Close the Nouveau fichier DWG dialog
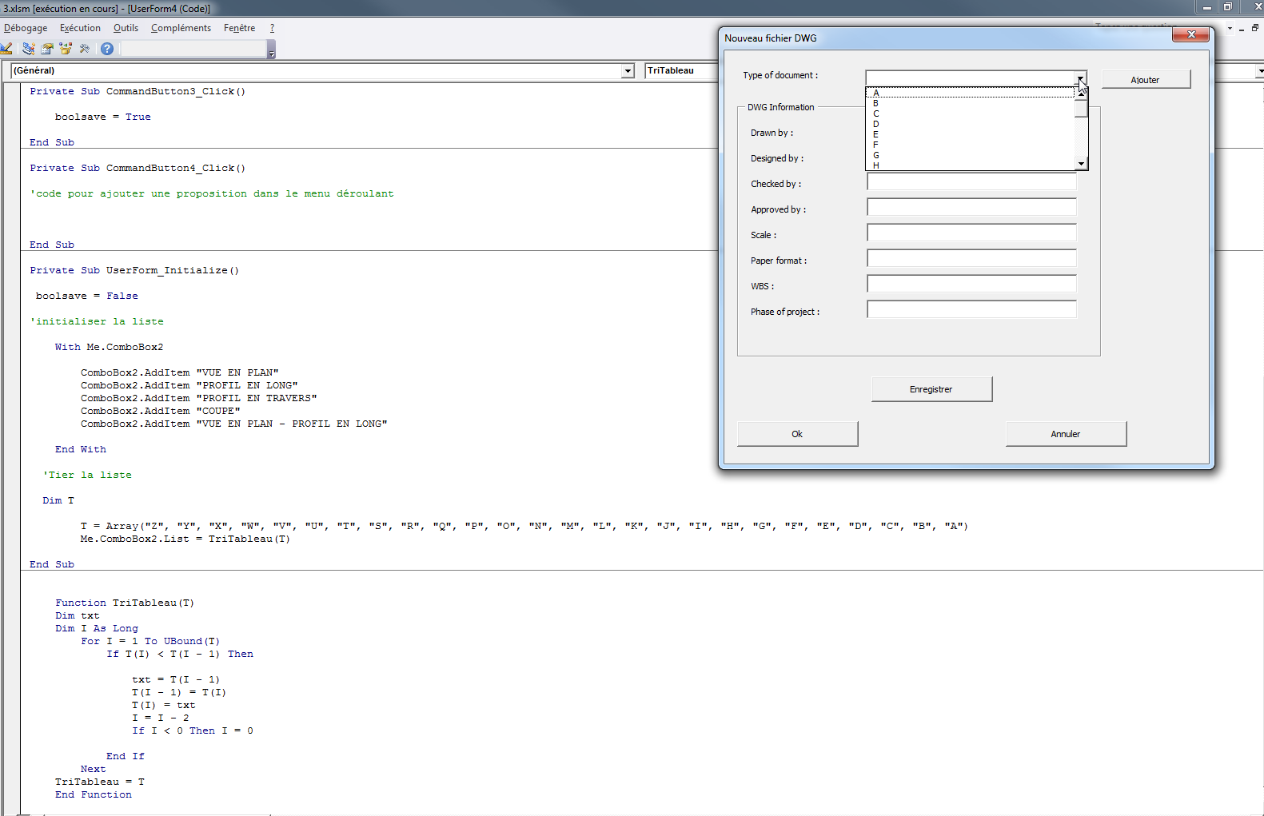 tap(1191, 35)
